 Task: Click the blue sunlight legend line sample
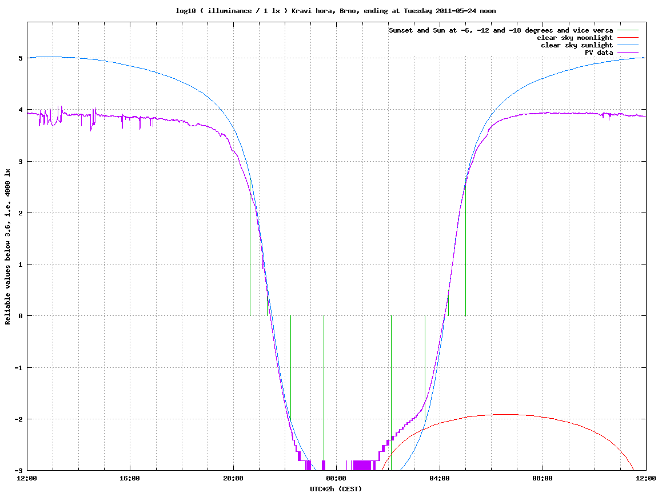point(628,45)
